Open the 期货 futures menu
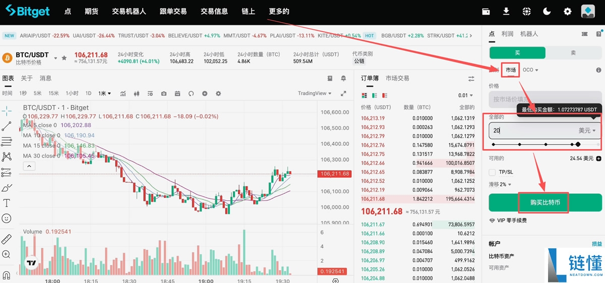 (x=91, y=12)
